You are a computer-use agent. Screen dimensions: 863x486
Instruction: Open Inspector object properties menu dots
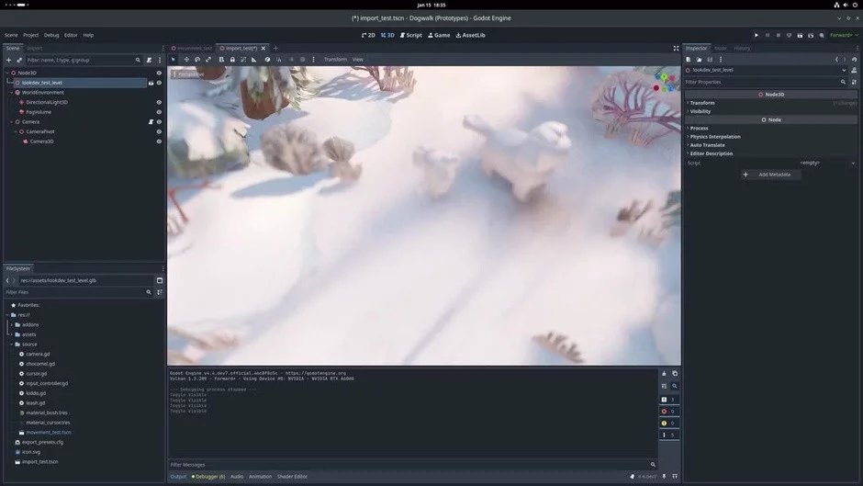click(x=721, y=60)
